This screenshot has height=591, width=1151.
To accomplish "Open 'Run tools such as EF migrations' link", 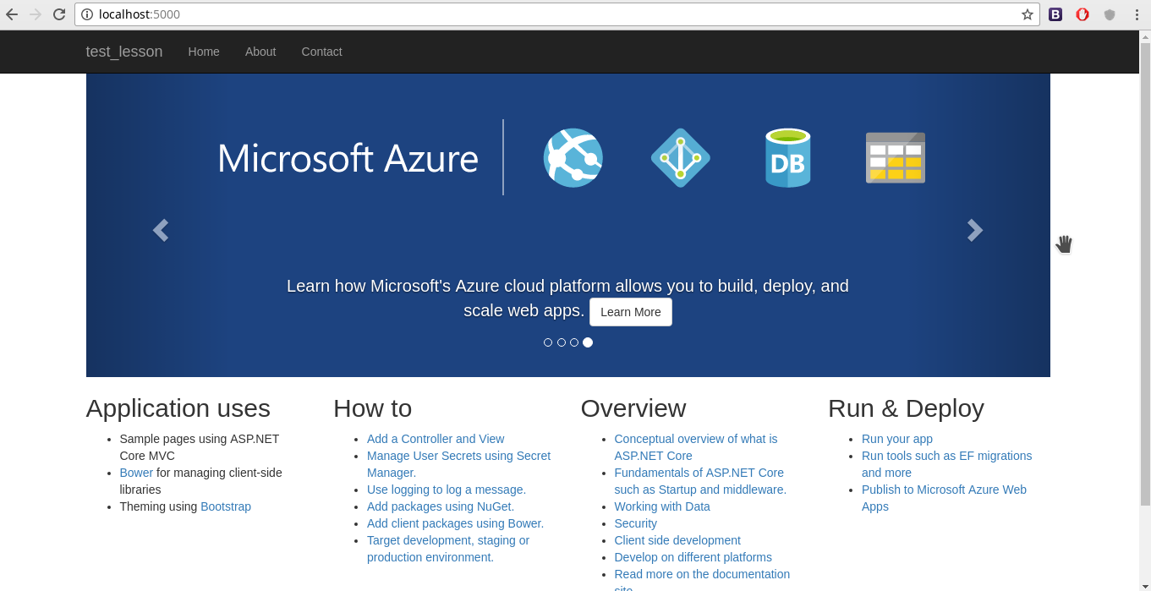I will point(947,464).
